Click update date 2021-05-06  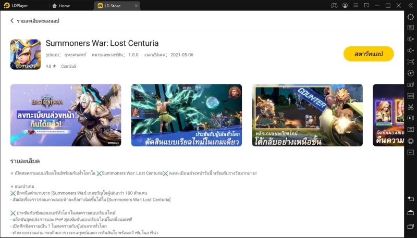point(182,55)
